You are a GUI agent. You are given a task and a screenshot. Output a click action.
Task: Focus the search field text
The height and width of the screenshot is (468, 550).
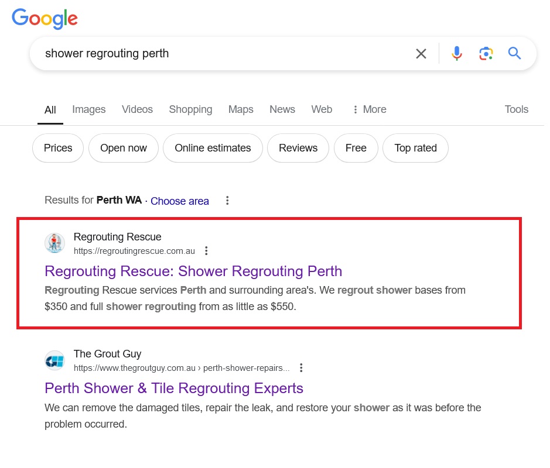coord(107,54)
